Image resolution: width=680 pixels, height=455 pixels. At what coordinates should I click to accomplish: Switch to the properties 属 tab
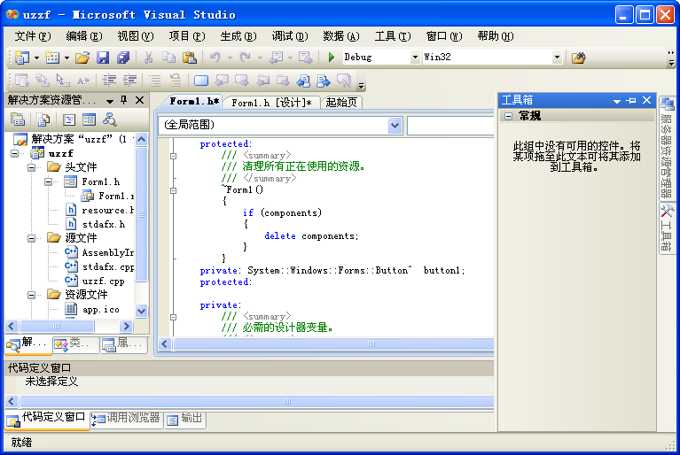pyautogui.click(x=123, y=343)
